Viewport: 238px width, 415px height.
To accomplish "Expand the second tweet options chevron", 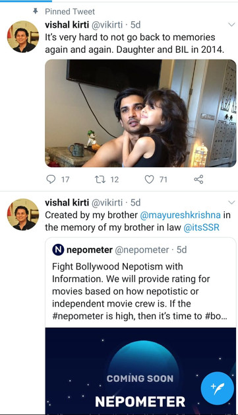I will (231, 202).
